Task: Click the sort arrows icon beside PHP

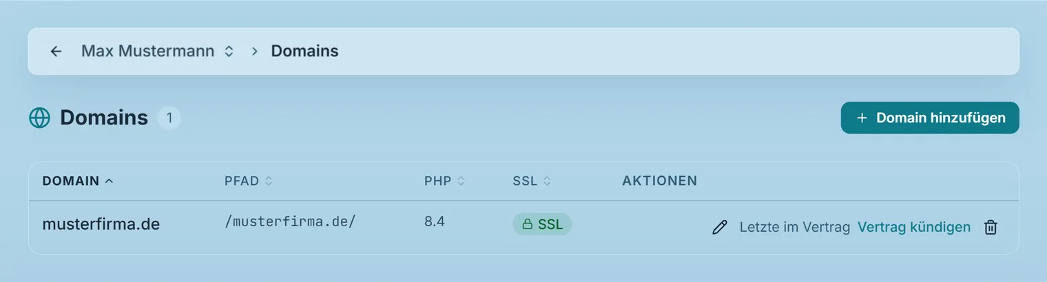Action: pos(461,181)
